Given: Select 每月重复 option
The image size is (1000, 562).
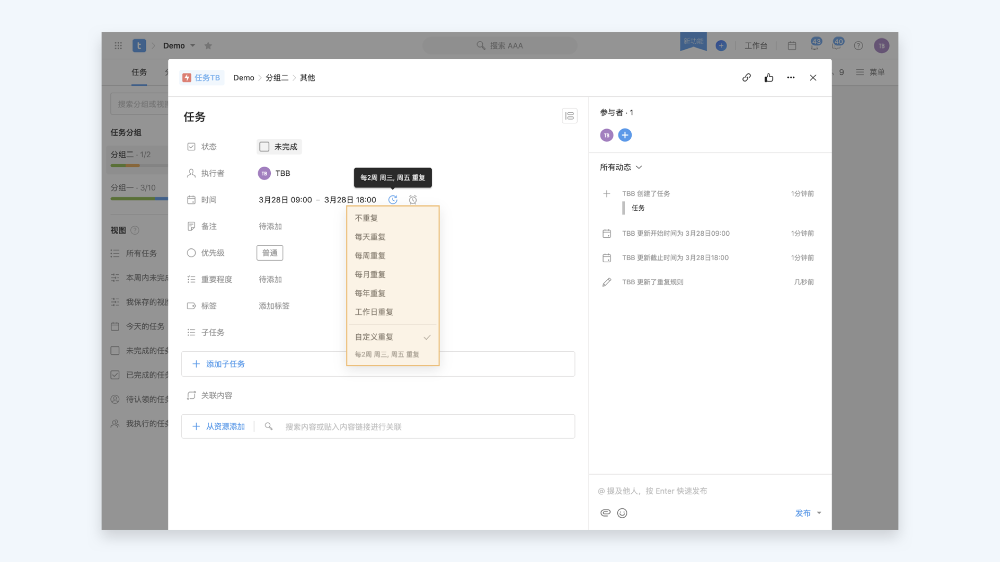Looking at the screenshot, I should [x=393, y=274].
